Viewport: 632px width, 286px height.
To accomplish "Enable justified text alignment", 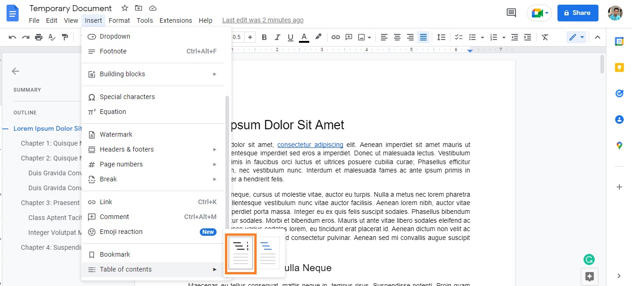I will click(423, 37).
